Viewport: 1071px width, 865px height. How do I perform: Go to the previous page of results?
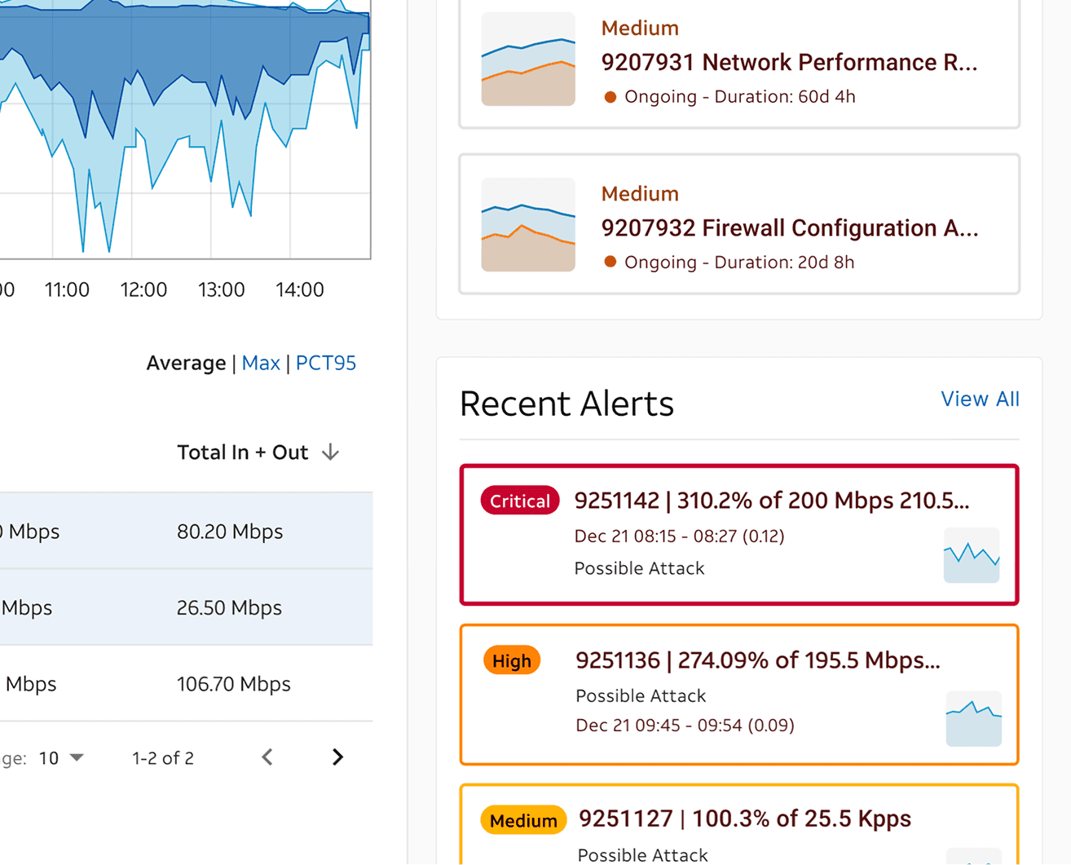coord(267,757)
